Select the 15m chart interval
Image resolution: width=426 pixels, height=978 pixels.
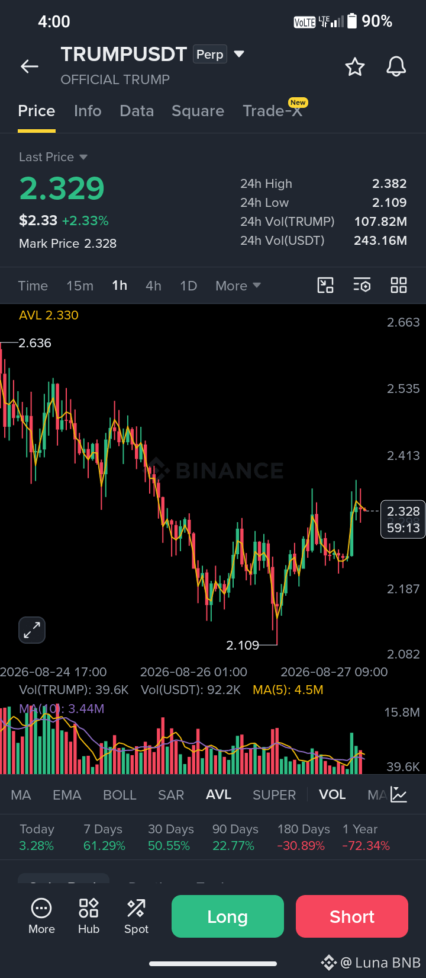click(x=80, y=286)
